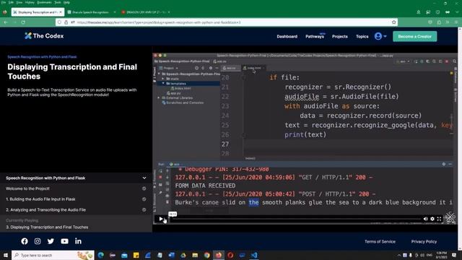Open the Opera browser from the taskbar

click(x=230, y=255)
